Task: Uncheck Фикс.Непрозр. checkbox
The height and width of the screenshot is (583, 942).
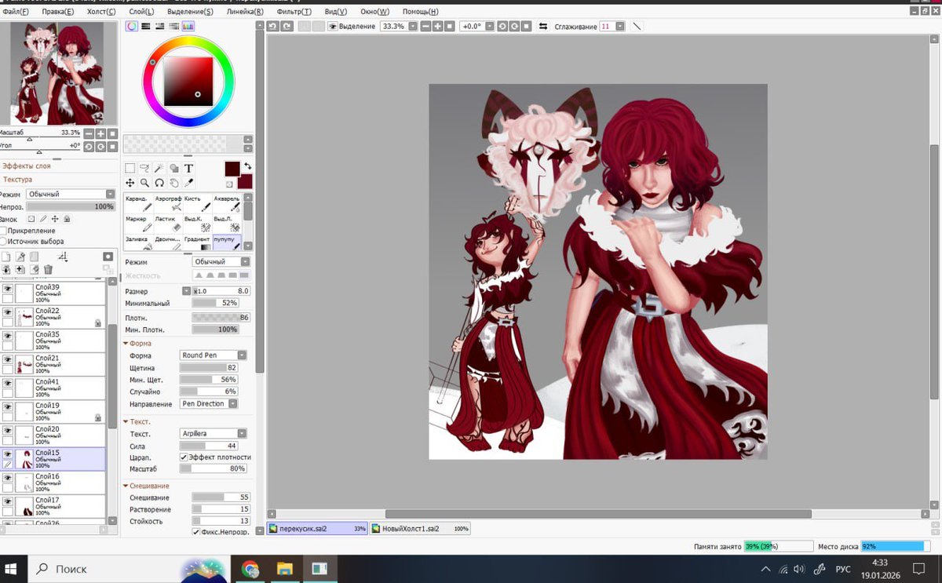Action: [196, 532]
